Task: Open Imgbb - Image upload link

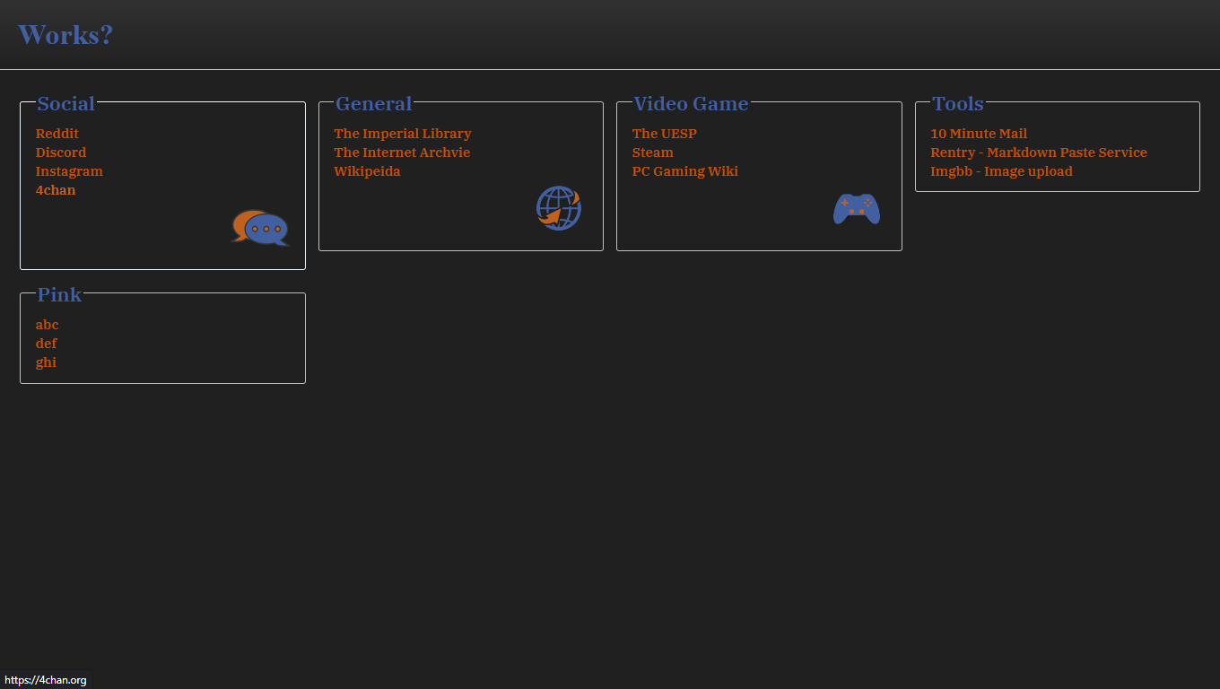Action: pyautogui.click(x=1002, y=171)
